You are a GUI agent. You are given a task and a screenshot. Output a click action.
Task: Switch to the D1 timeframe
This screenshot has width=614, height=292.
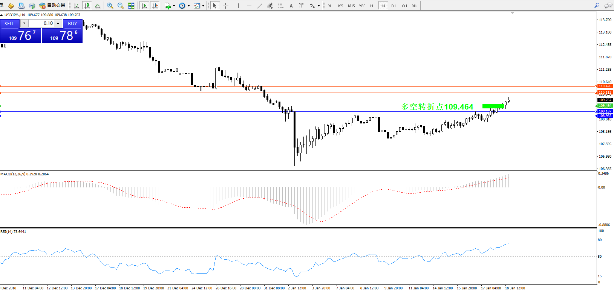click(394, 6)
